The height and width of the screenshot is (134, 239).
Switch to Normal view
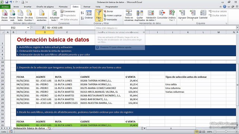tap(197, 132)
